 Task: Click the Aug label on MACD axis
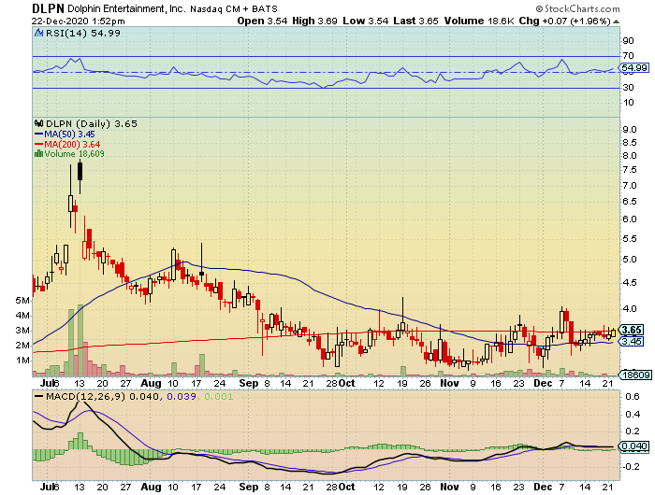click(x=151, y=488)
